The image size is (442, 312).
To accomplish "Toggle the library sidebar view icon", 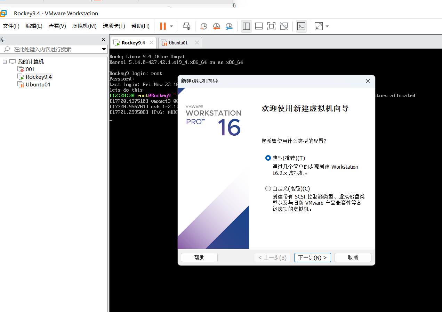I will pyautogui.click(x=247, y=26).
